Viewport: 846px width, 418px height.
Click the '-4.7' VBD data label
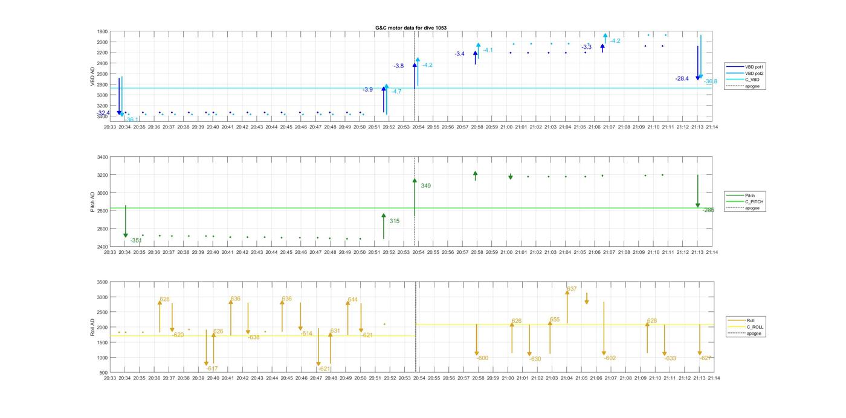pos(396,92)
